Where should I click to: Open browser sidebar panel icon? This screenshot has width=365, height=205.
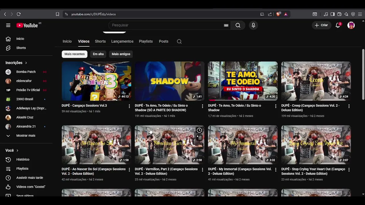click(332, 14)
